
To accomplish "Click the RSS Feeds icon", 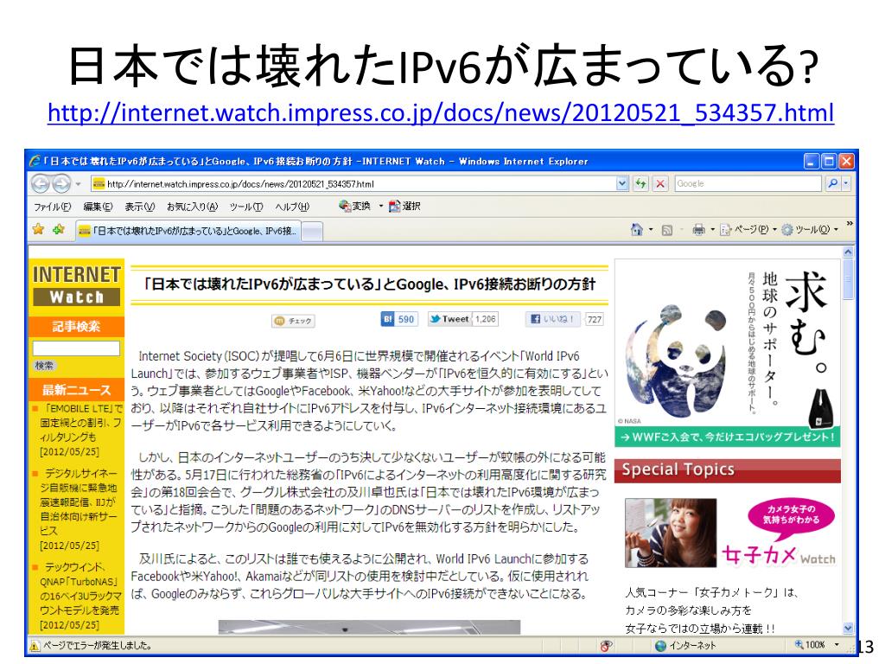I will (x=666, y=230).
